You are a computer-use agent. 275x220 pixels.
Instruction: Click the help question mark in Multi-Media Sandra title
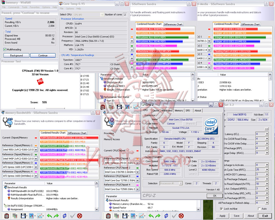pyautogui.click(x=266, y=4)
